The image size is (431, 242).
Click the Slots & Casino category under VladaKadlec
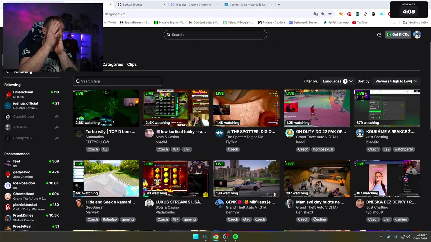(167, 207)
